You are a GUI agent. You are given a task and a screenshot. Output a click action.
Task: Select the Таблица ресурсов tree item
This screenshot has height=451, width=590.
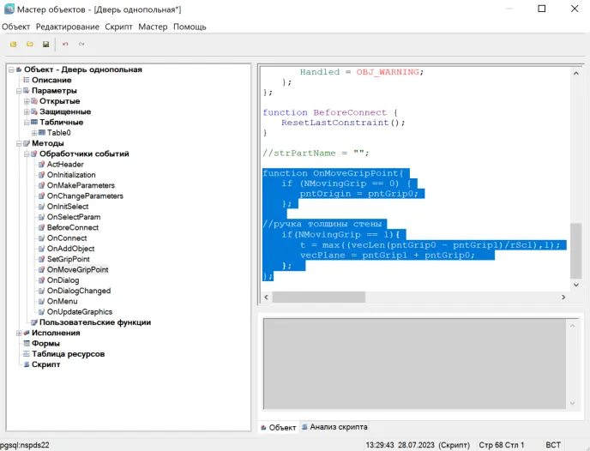(x=68, y=353)
